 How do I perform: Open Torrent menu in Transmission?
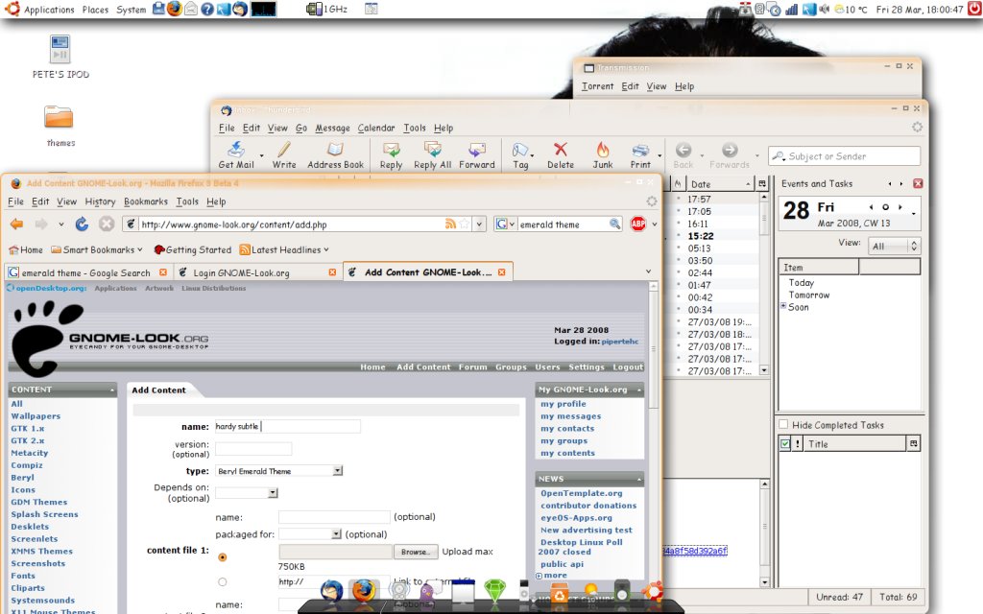click(x=597, y=86)
